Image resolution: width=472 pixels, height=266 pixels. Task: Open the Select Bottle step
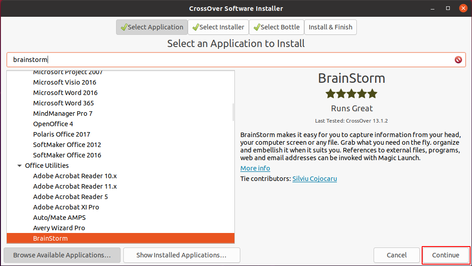[x=277, y=27]
